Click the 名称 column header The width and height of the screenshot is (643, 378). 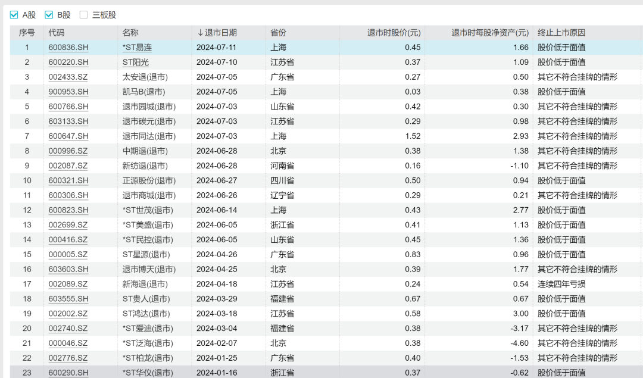coord(130,33)
